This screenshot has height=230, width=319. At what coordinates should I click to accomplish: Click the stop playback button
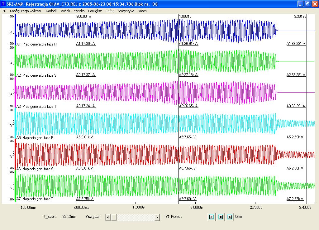[x=221, y=217]
